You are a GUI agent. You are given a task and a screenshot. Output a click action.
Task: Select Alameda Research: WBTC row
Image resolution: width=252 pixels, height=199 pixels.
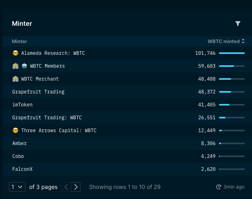coord(127,53)
